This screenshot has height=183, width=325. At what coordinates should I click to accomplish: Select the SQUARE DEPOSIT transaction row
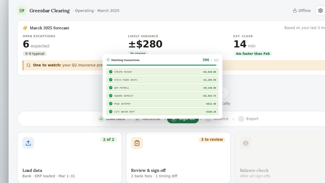point(162,96)
